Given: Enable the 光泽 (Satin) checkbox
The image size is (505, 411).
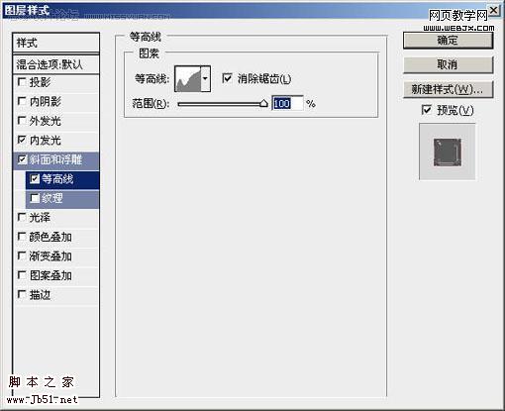Looking at the screenshot, I should [22, 217].
